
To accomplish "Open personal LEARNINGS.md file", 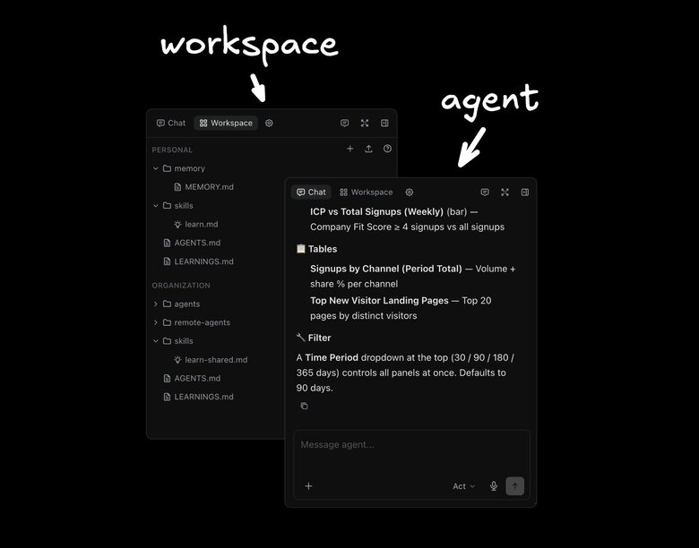I will point(198,261).
